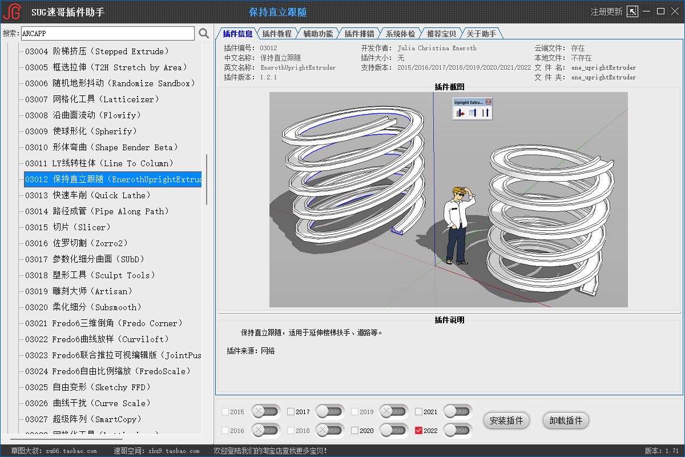
Task: Toggle the switch next to 2021
Action: coord(458,411)
